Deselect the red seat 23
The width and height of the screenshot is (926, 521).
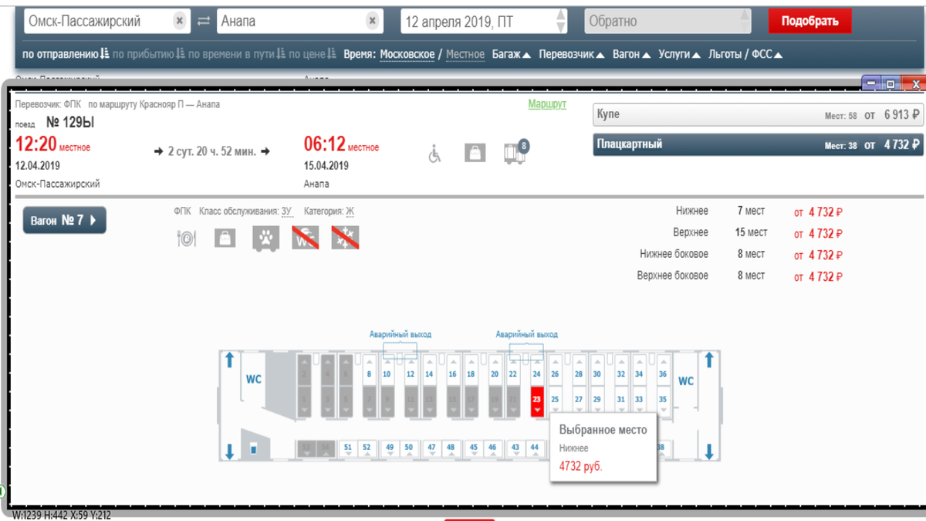[537, 401]
